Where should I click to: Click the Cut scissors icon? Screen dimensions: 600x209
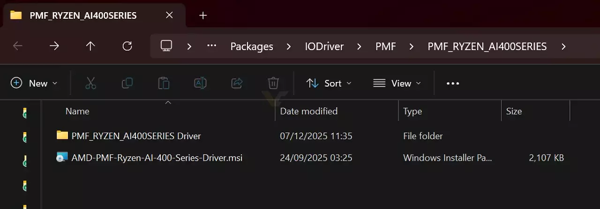click(x=90, y=83)
